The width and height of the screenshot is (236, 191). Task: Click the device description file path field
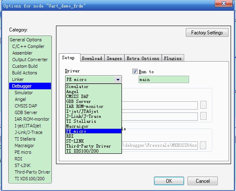click(x=160, y=145)
